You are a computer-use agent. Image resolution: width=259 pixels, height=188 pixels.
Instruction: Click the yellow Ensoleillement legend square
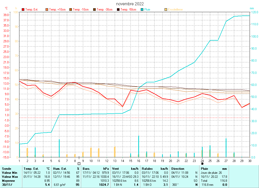pyautogui.click(x=166, y=10)
